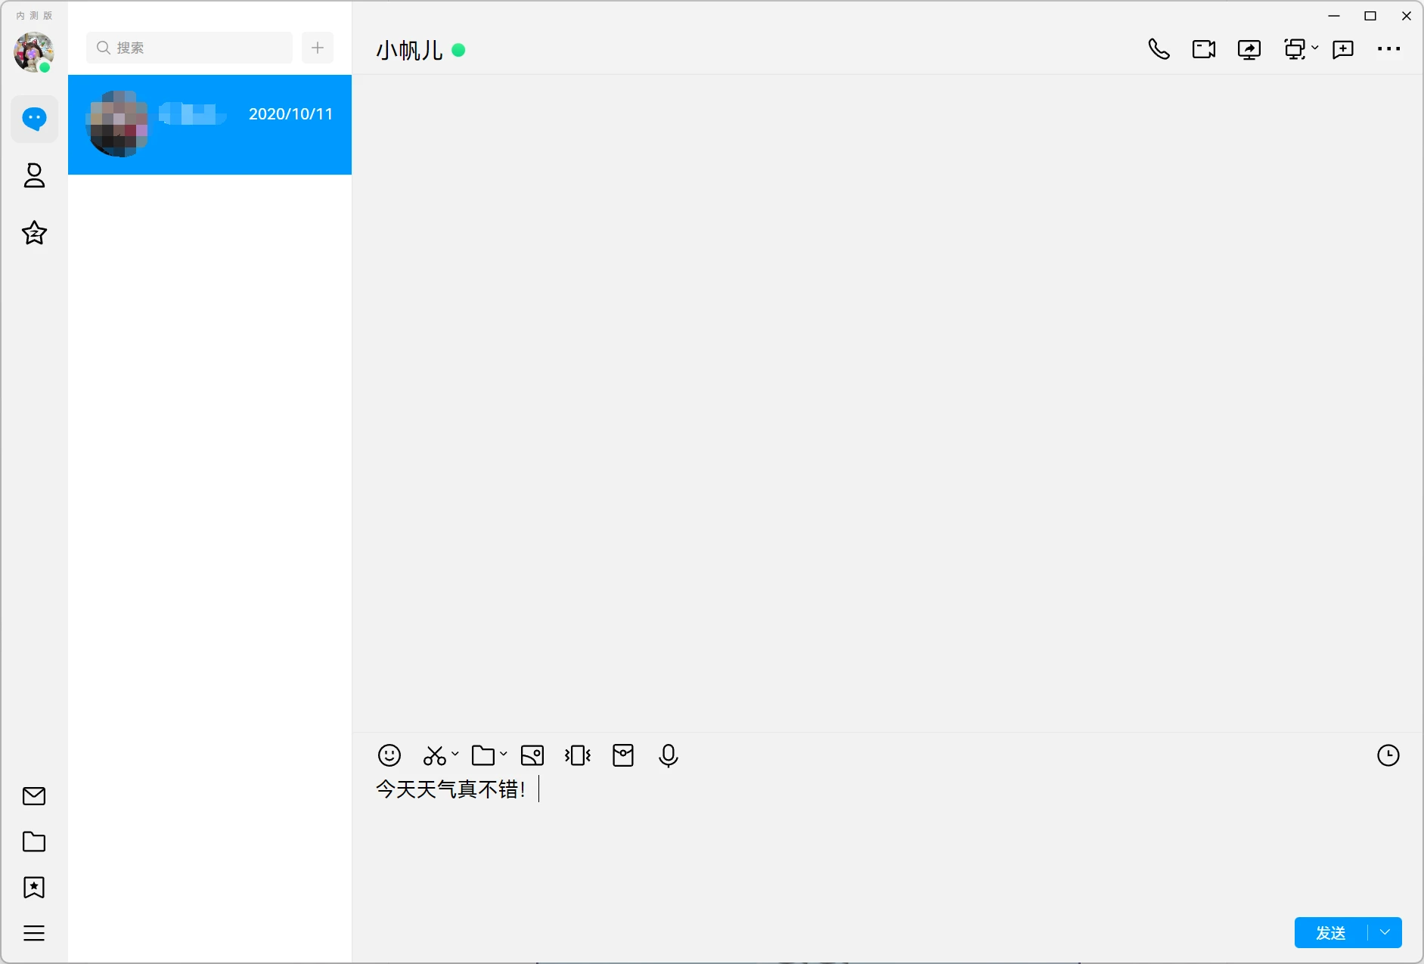Viewport: 1424px width, 964px height.
Task: Open the Contacts list icon
Action: click(34, 175)
